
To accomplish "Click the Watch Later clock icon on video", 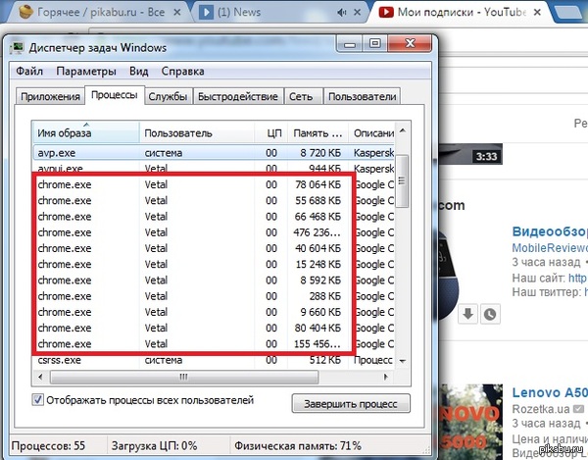I will click(x=489, y=314).
